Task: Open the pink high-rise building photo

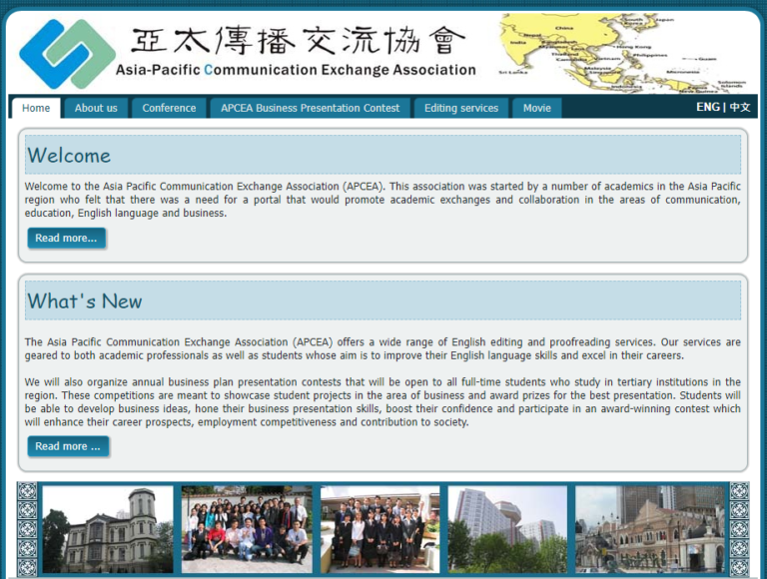Action: click(507, 529)
